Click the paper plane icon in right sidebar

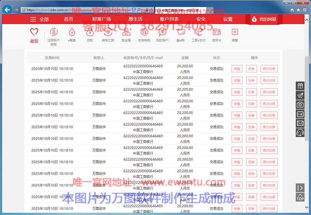[300, 95]
